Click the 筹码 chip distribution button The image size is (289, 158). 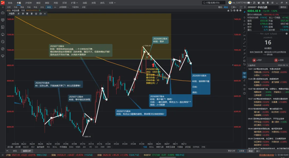tap(220, 7)
